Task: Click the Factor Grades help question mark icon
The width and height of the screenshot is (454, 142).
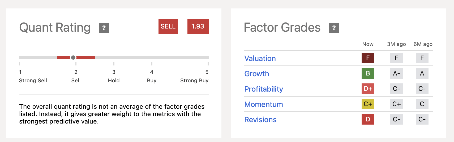Action: [334, 28]
